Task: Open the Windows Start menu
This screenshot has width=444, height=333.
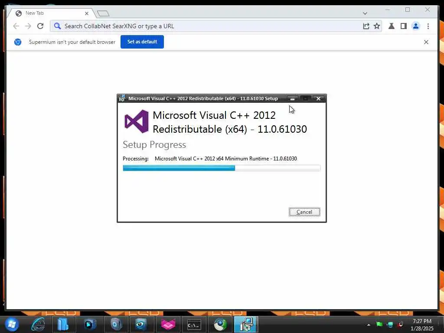Action: coord(12,324)
